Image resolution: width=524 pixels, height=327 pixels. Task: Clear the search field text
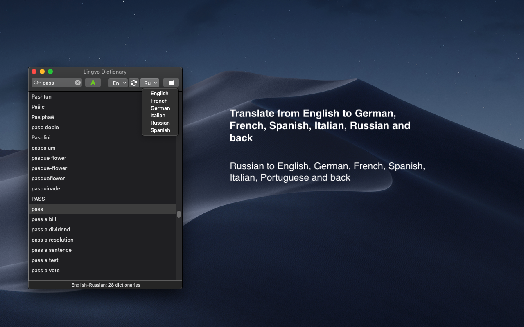78,83
